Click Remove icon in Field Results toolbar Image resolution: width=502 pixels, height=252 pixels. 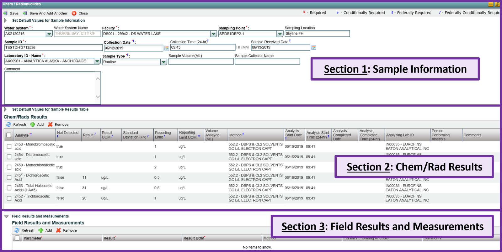coord(58,230)
